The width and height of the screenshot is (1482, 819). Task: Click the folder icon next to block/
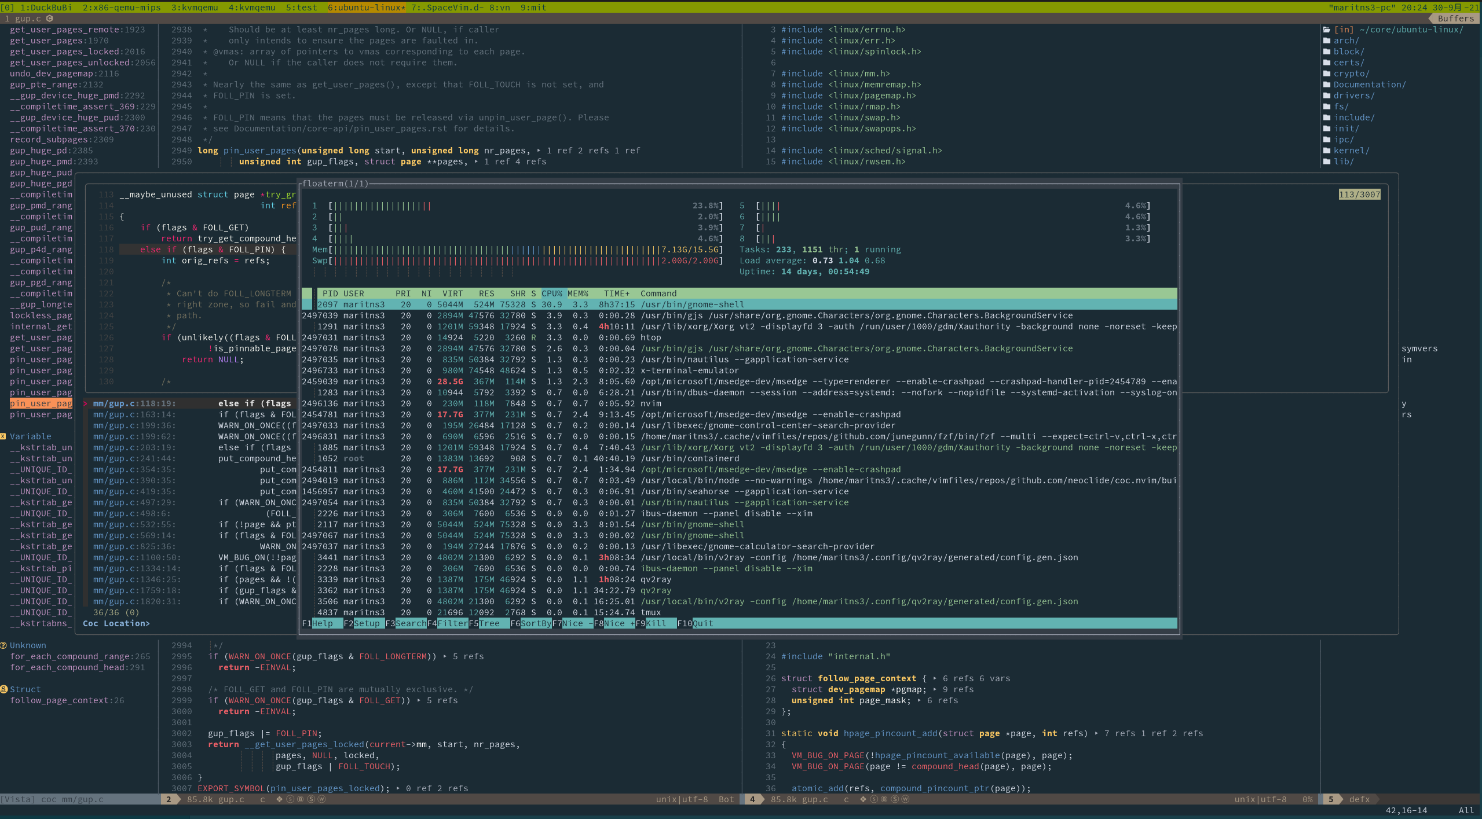(1327, 52)
